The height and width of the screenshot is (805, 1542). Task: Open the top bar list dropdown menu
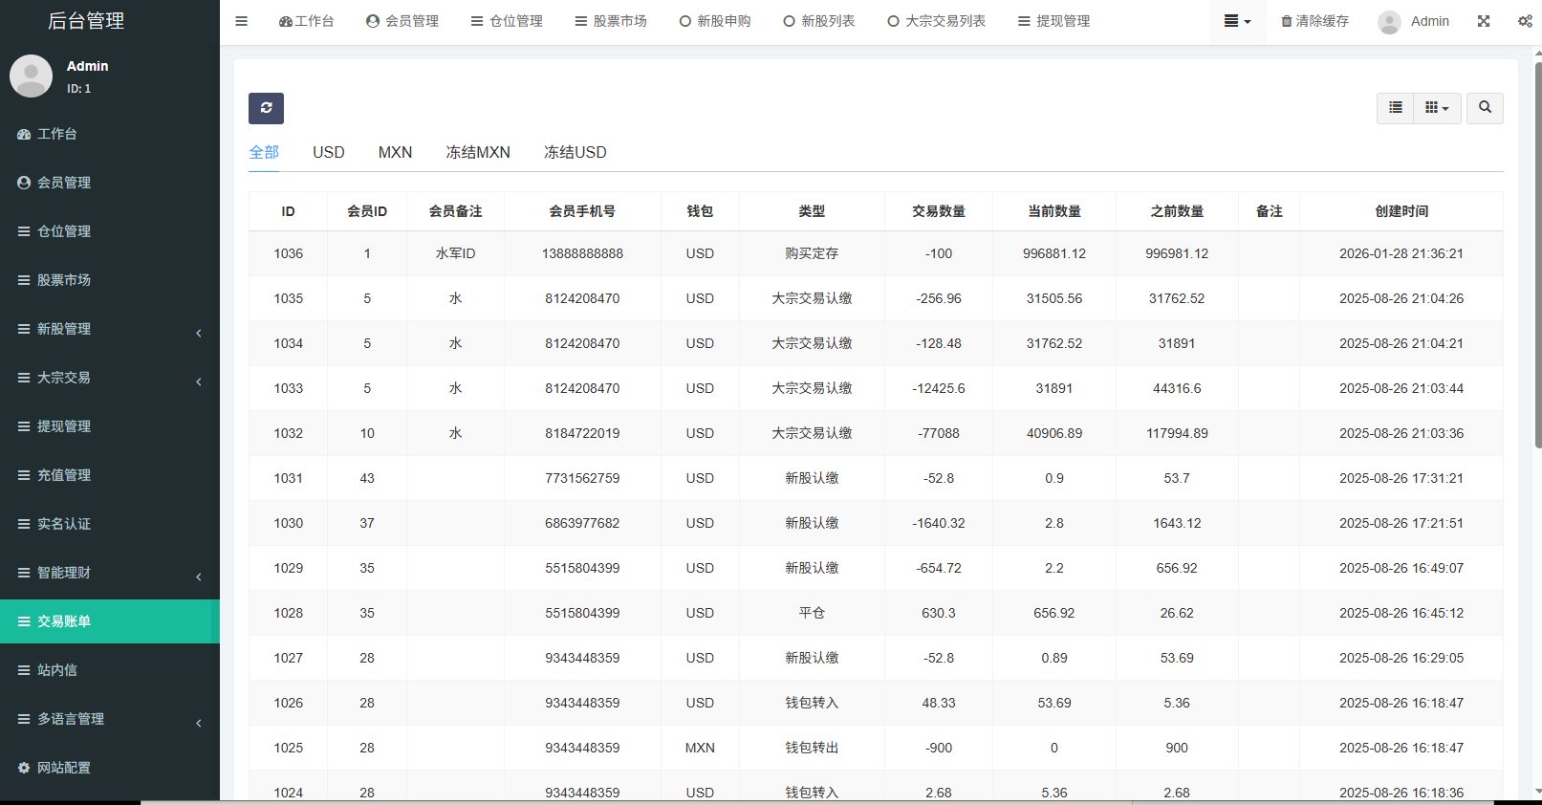point(1237,21)
